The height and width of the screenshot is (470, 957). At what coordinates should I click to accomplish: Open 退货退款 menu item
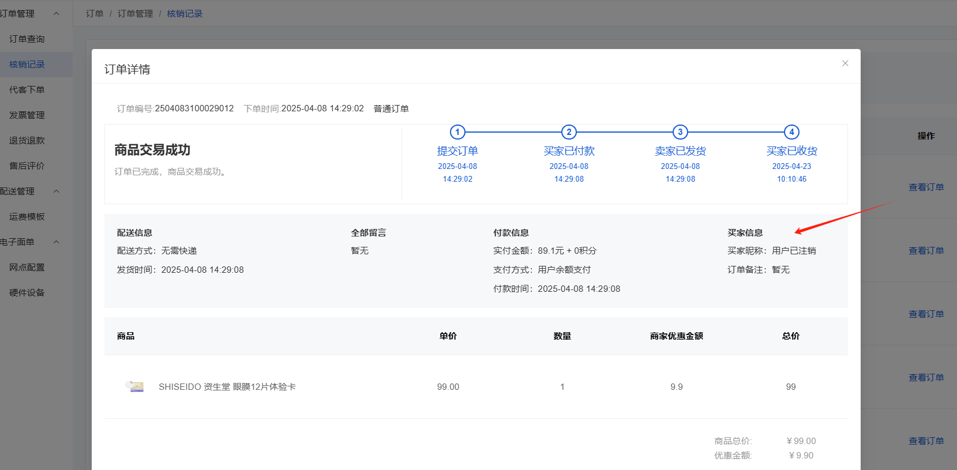(27, 141)
